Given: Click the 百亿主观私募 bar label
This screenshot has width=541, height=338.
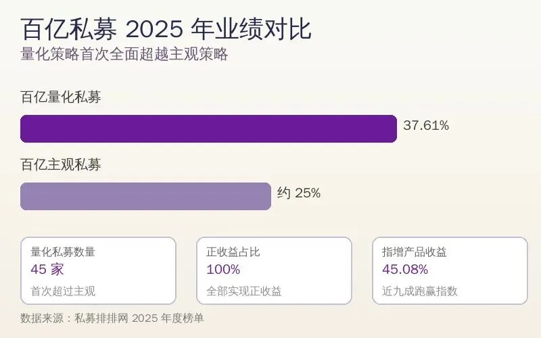Looking at the screenshot, I should pyautogui.click(x=61, y=165).
